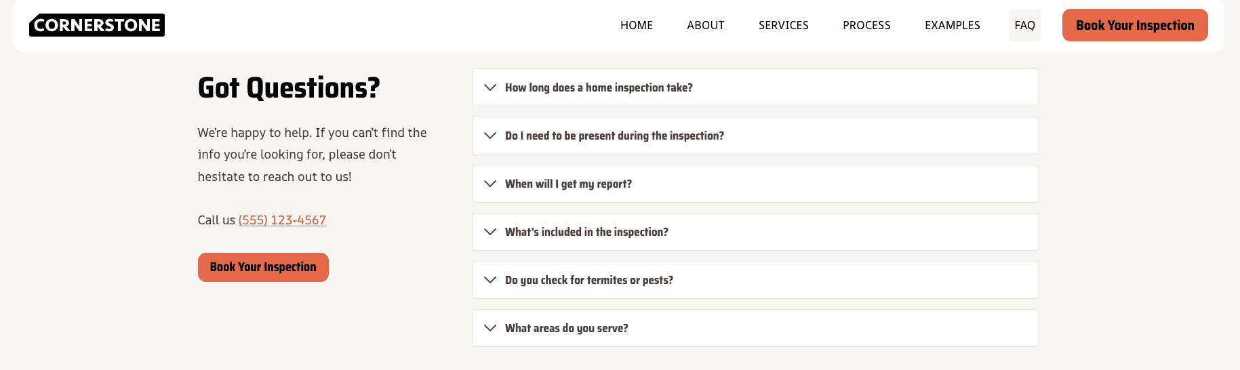Viewport: 1240px width, 370px height.
Task: Click chevron icon next to 'What's included in the inspection?'
Action: (490, 232)
